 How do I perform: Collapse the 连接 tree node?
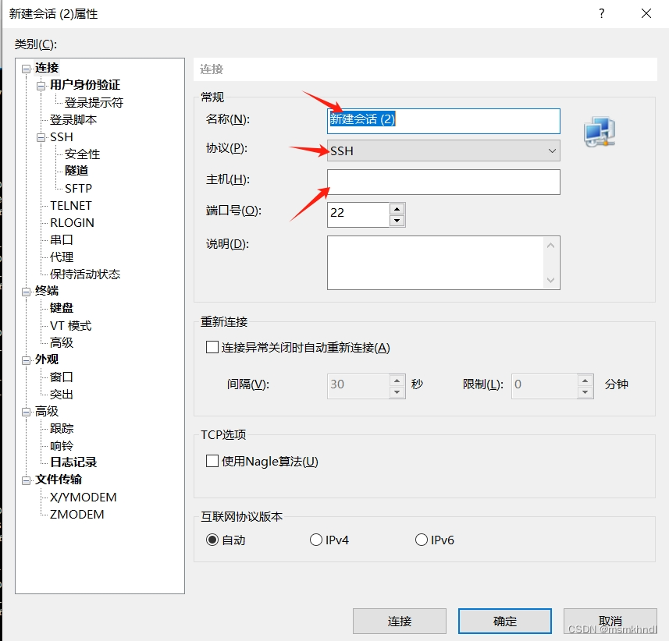pos(27,69)
